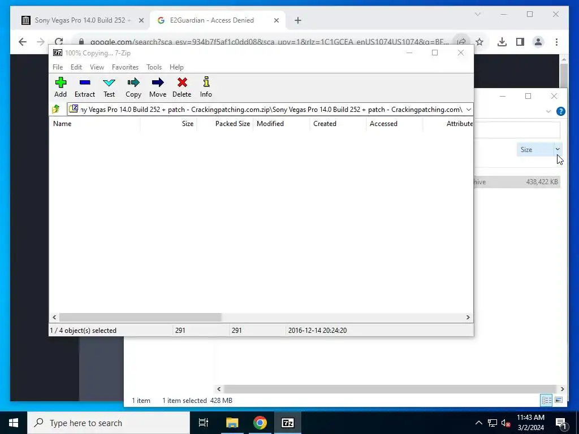Show hidden system tray icons
The height and width of the screenshot is (434, 579).
[478, 423]
